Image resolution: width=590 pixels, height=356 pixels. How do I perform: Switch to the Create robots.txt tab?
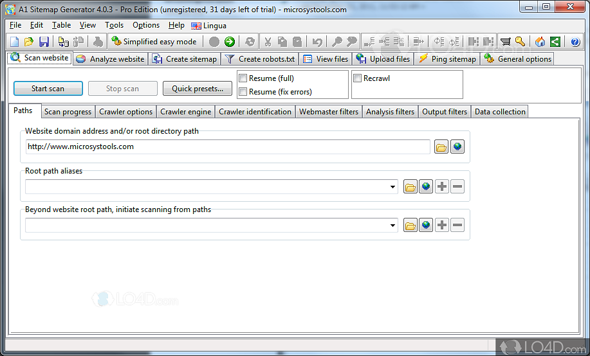tap(260, 59)
